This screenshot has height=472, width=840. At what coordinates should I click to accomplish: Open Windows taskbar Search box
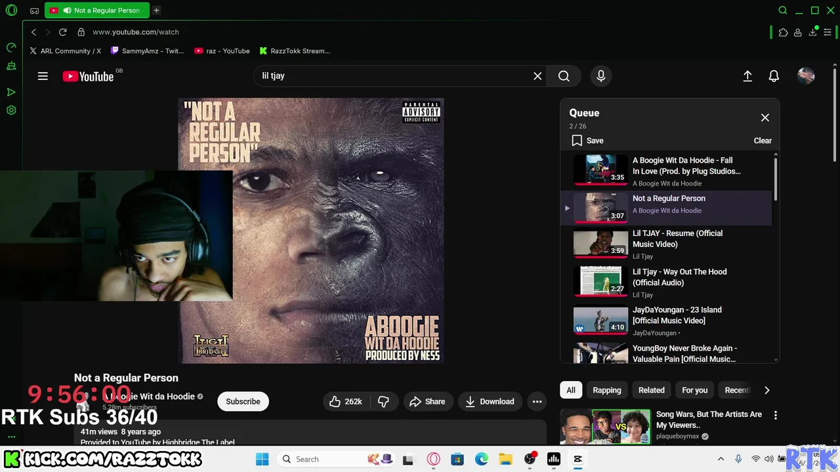(336, 459)
